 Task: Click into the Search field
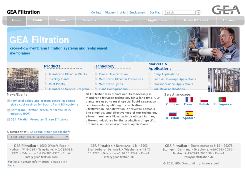(x=180, y=12)
